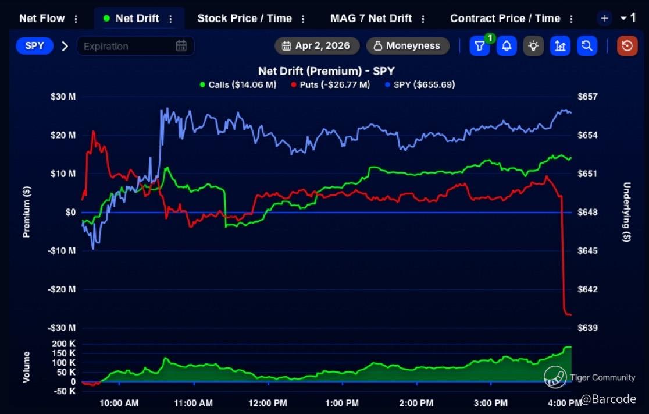The image size is (649, 414).
Task: Click the Expiration input field
Action: [x=135, y=46]
